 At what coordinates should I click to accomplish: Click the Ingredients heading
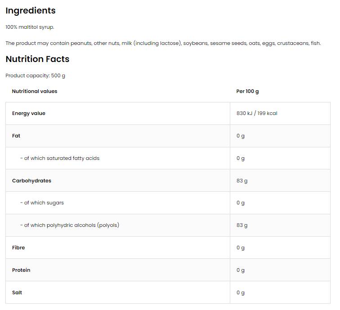pyautogui.click(x=31, y=11)
